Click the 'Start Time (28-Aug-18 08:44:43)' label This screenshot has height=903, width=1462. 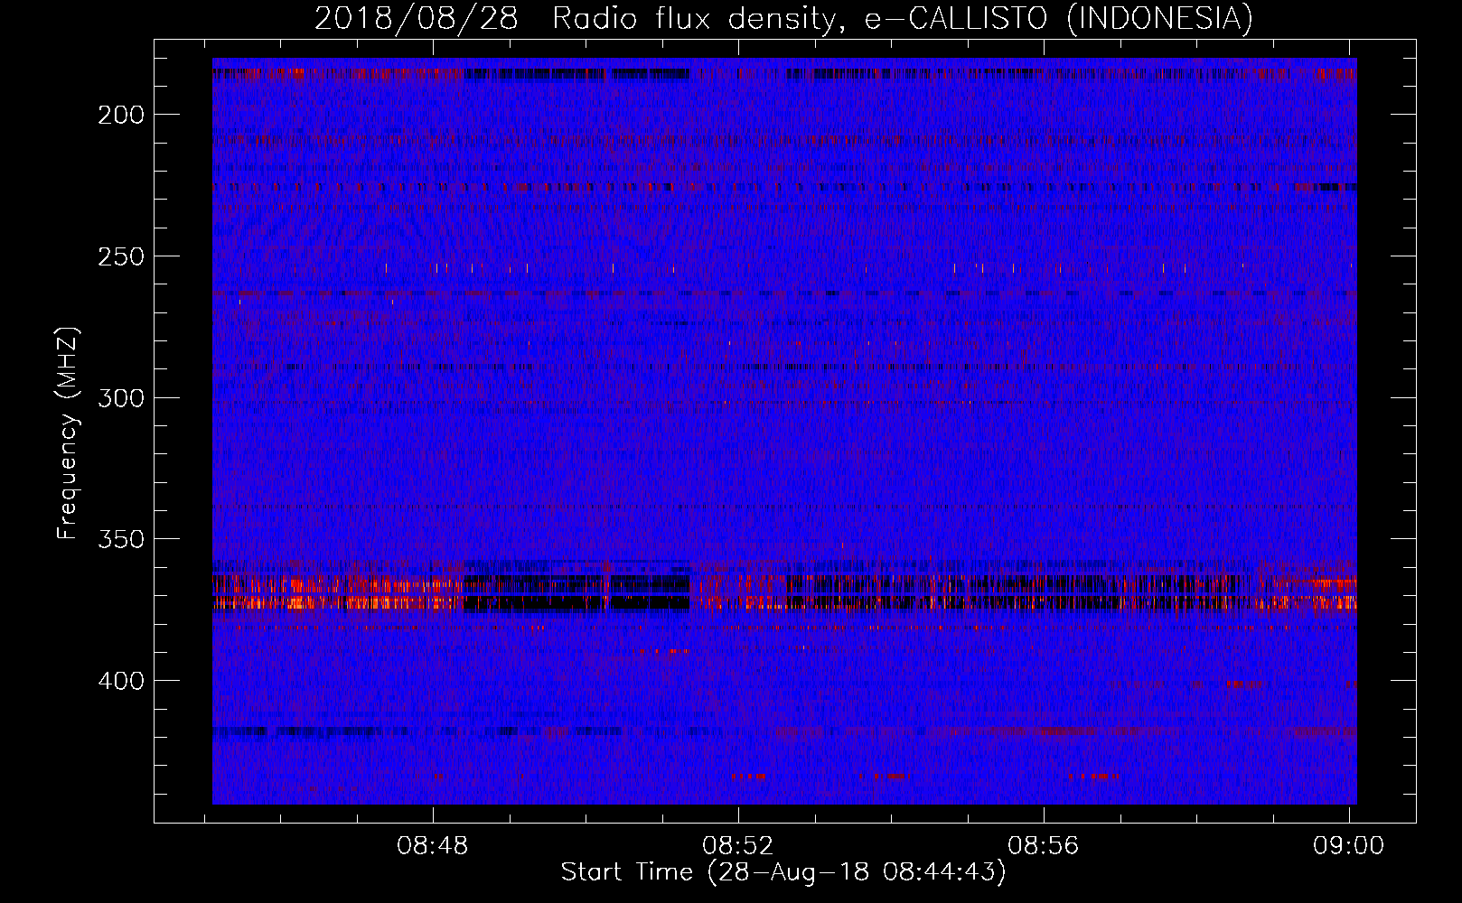[783, 872]
